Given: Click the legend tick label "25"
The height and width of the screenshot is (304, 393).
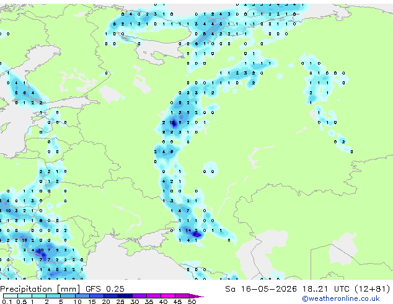Looking at the screenshot, I should coord(120,302).
